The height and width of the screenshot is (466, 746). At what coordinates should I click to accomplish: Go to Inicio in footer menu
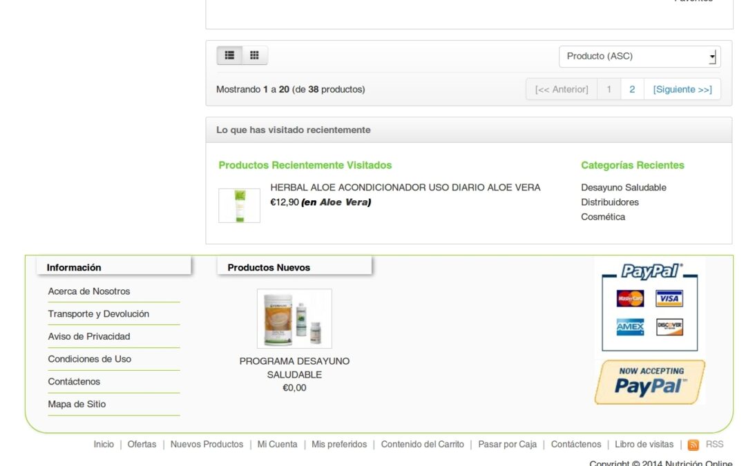pos(104,444)
